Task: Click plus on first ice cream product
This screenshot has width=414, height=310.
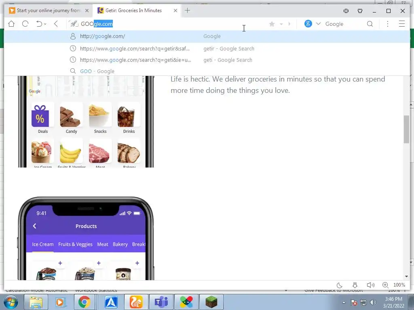Action: coord(60,263)
